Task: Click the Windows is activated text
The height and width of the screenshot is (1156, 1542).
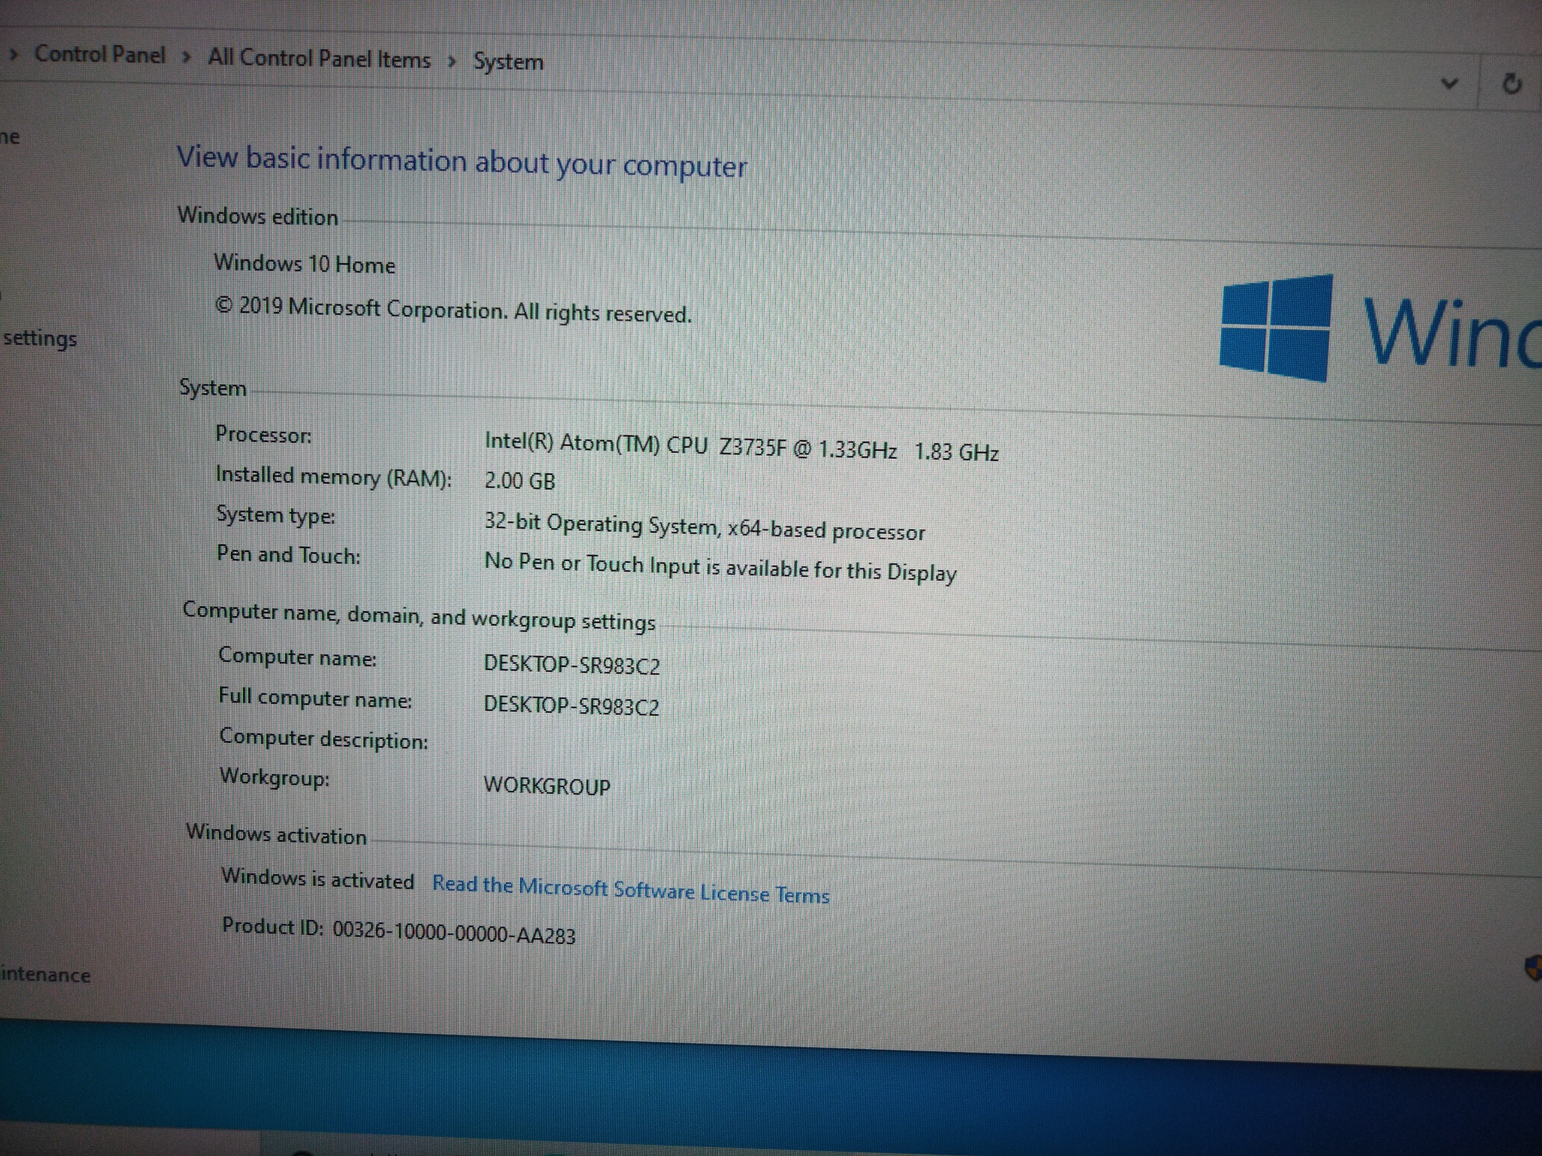Action: (318, 878)
